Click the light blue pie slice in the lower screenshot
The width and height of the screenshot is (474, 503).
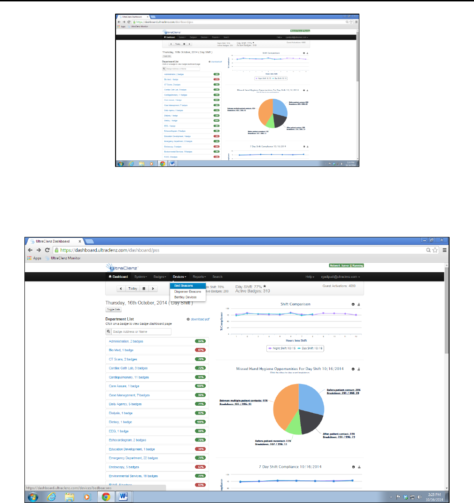point(311,400)
